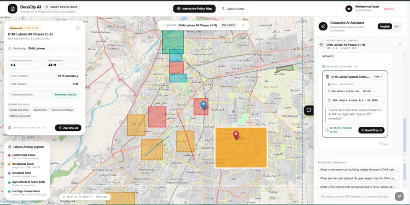410x205 pixels.
Task: Click the active spatial context location icon
Action: (x=321, y=45)
